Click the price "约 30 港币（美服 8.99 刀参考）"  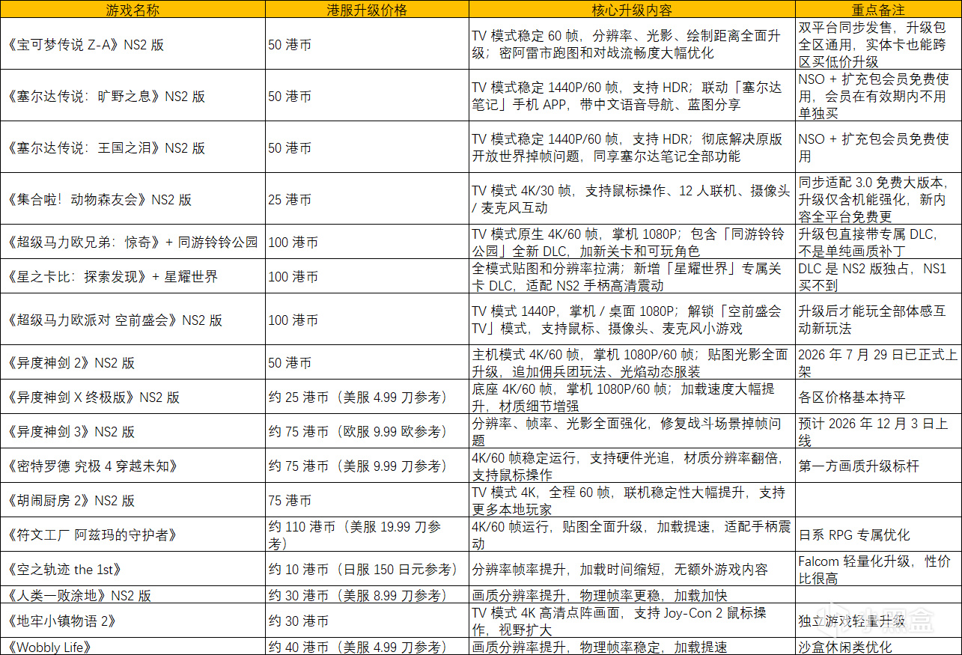point(368,595)
